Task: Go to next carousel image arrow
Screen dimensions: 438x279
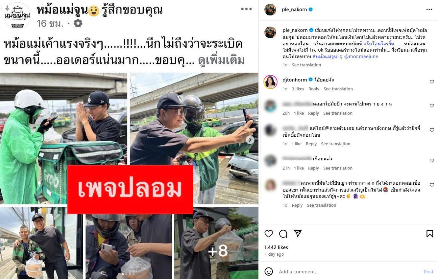Action: (x=250, y=140)
